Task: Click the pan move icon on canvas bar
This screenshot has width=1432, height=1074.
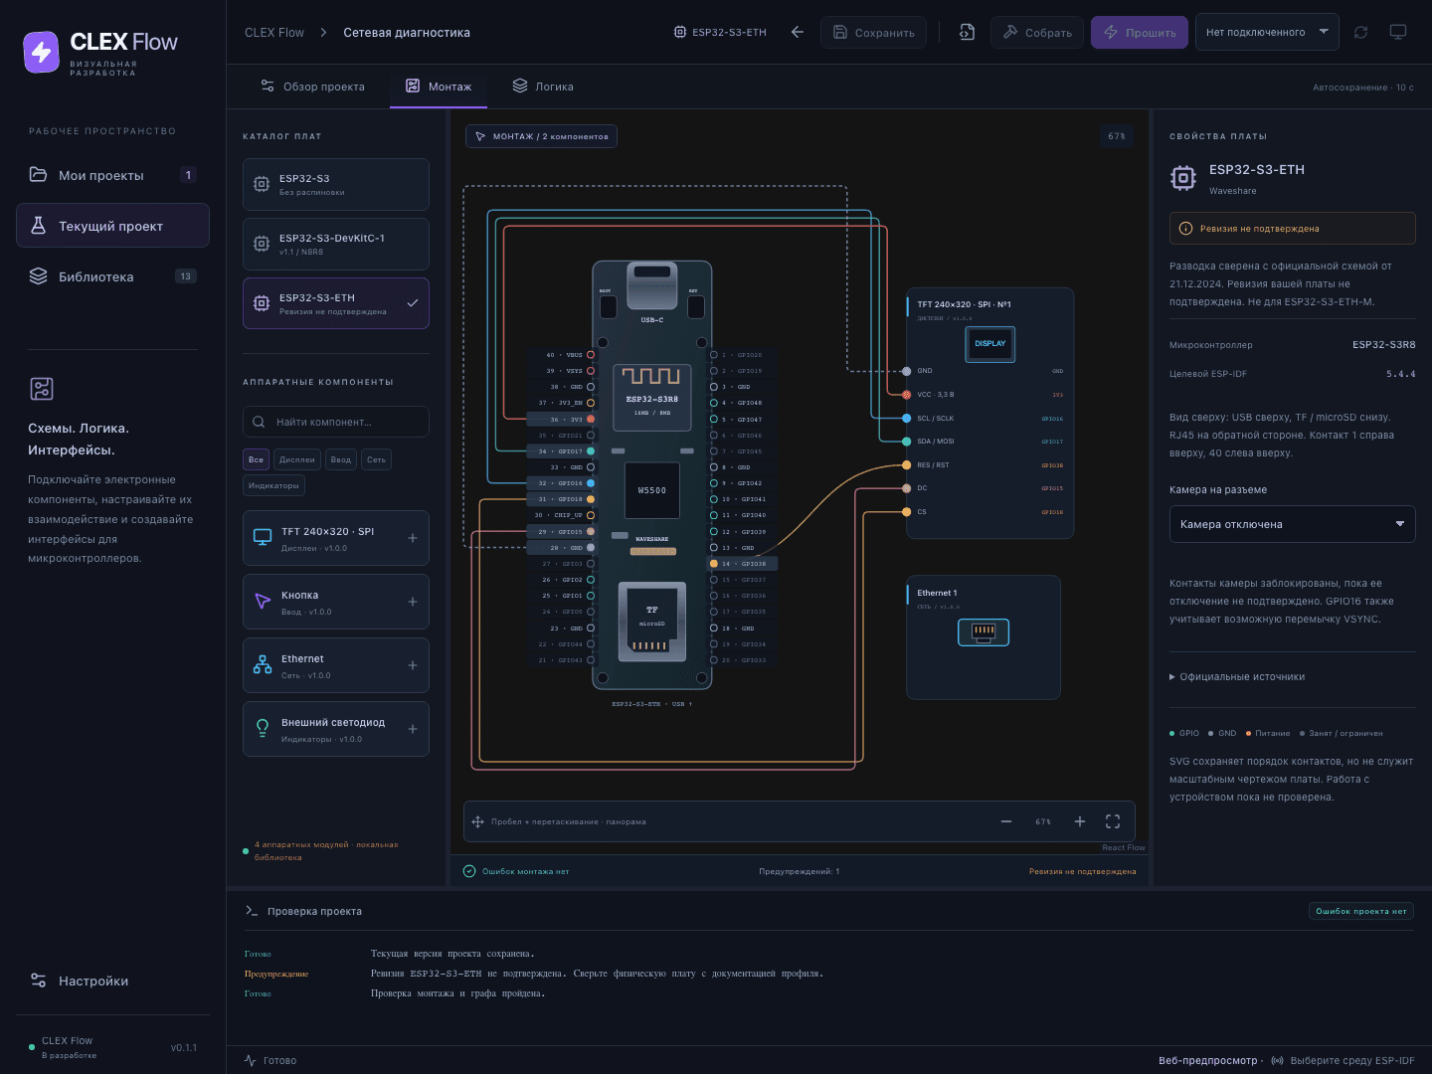Action: pos(477,821)
